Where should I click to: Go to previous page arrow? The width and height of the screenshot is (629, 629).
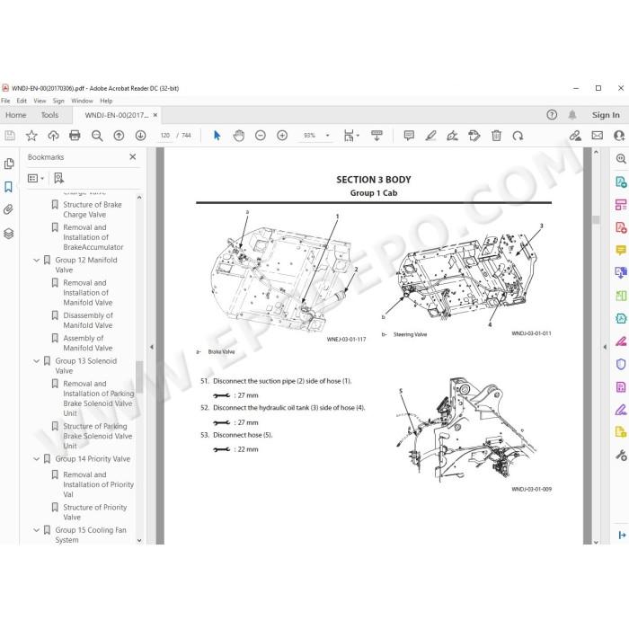pyautogui.click(x=119, y=136)
